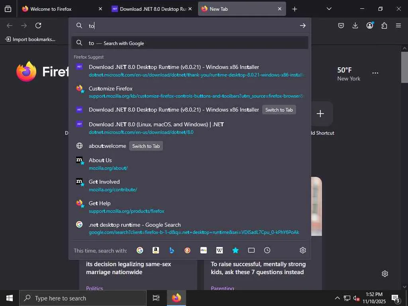Viewport: 408px width, 306px height.
Task: Open the muted volume tray icon
Action: pos(356,298)
